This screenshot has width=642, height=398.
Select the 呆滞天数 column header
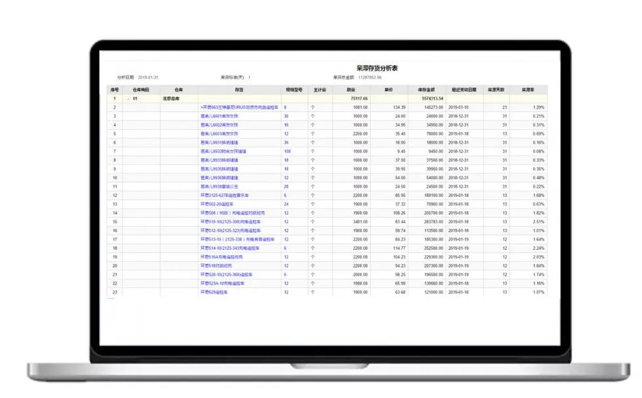tap(496, 90)
